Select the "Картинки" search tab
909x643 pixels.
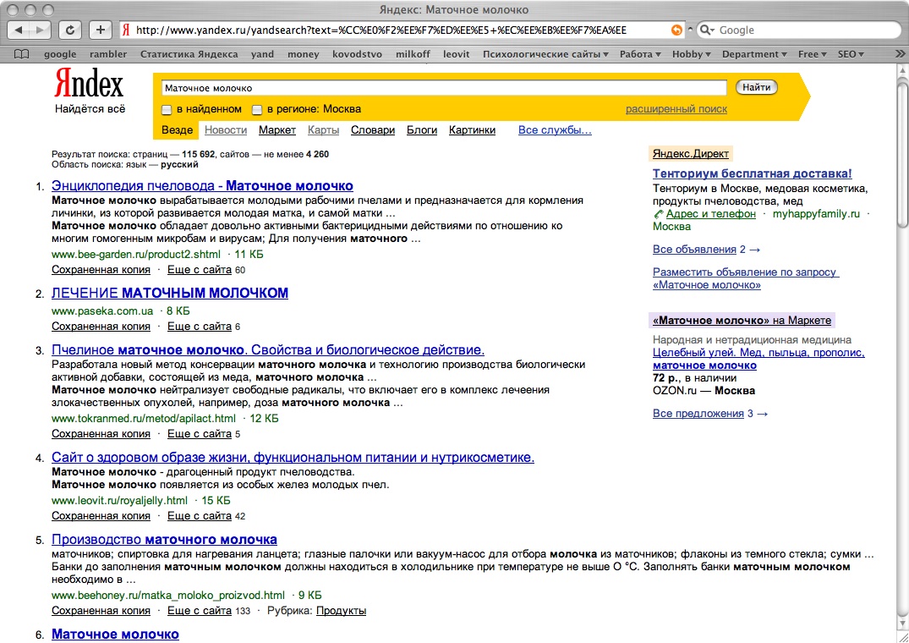[x=472, y=130]
